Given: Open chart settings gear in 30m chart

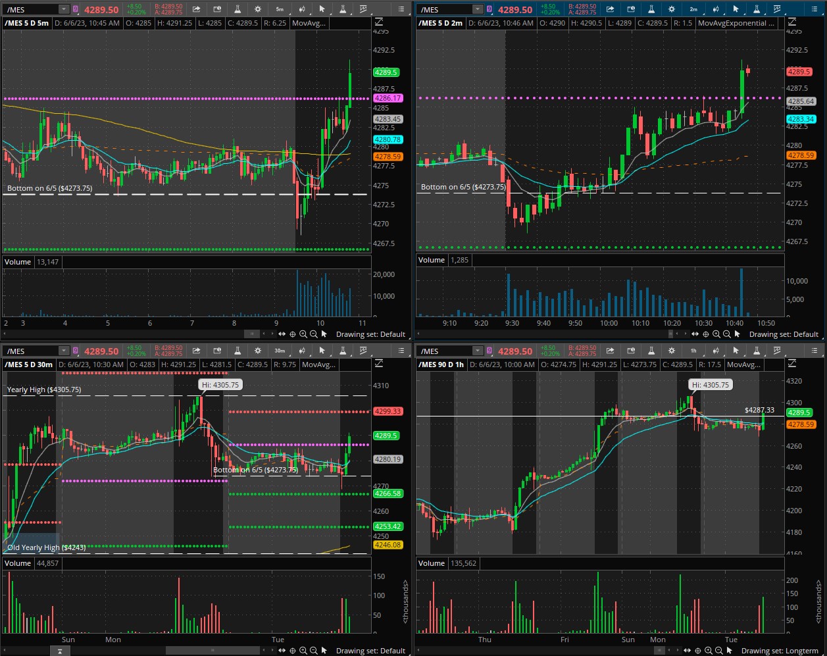Looking at the screenshot, I should pyautogui.click(x=259, y=351).
